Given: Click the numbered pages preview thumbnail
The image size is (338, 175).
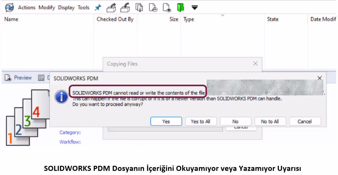Looking at the screenshot, I should pyautogui.click(x=28, y=118).
